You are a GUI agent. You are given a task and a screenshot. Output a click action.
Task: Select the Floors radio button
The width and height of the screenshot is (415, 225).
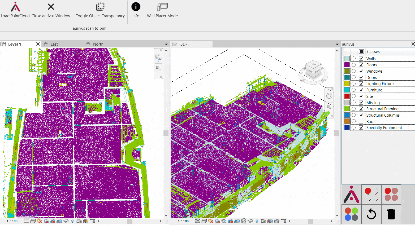354,65
